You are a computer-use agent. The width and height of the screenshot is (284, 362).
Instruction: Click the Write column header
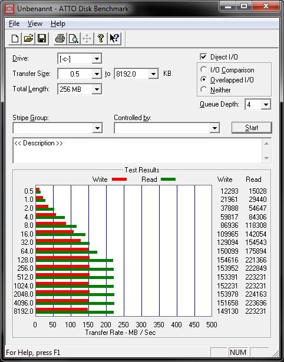pos(225,180)
